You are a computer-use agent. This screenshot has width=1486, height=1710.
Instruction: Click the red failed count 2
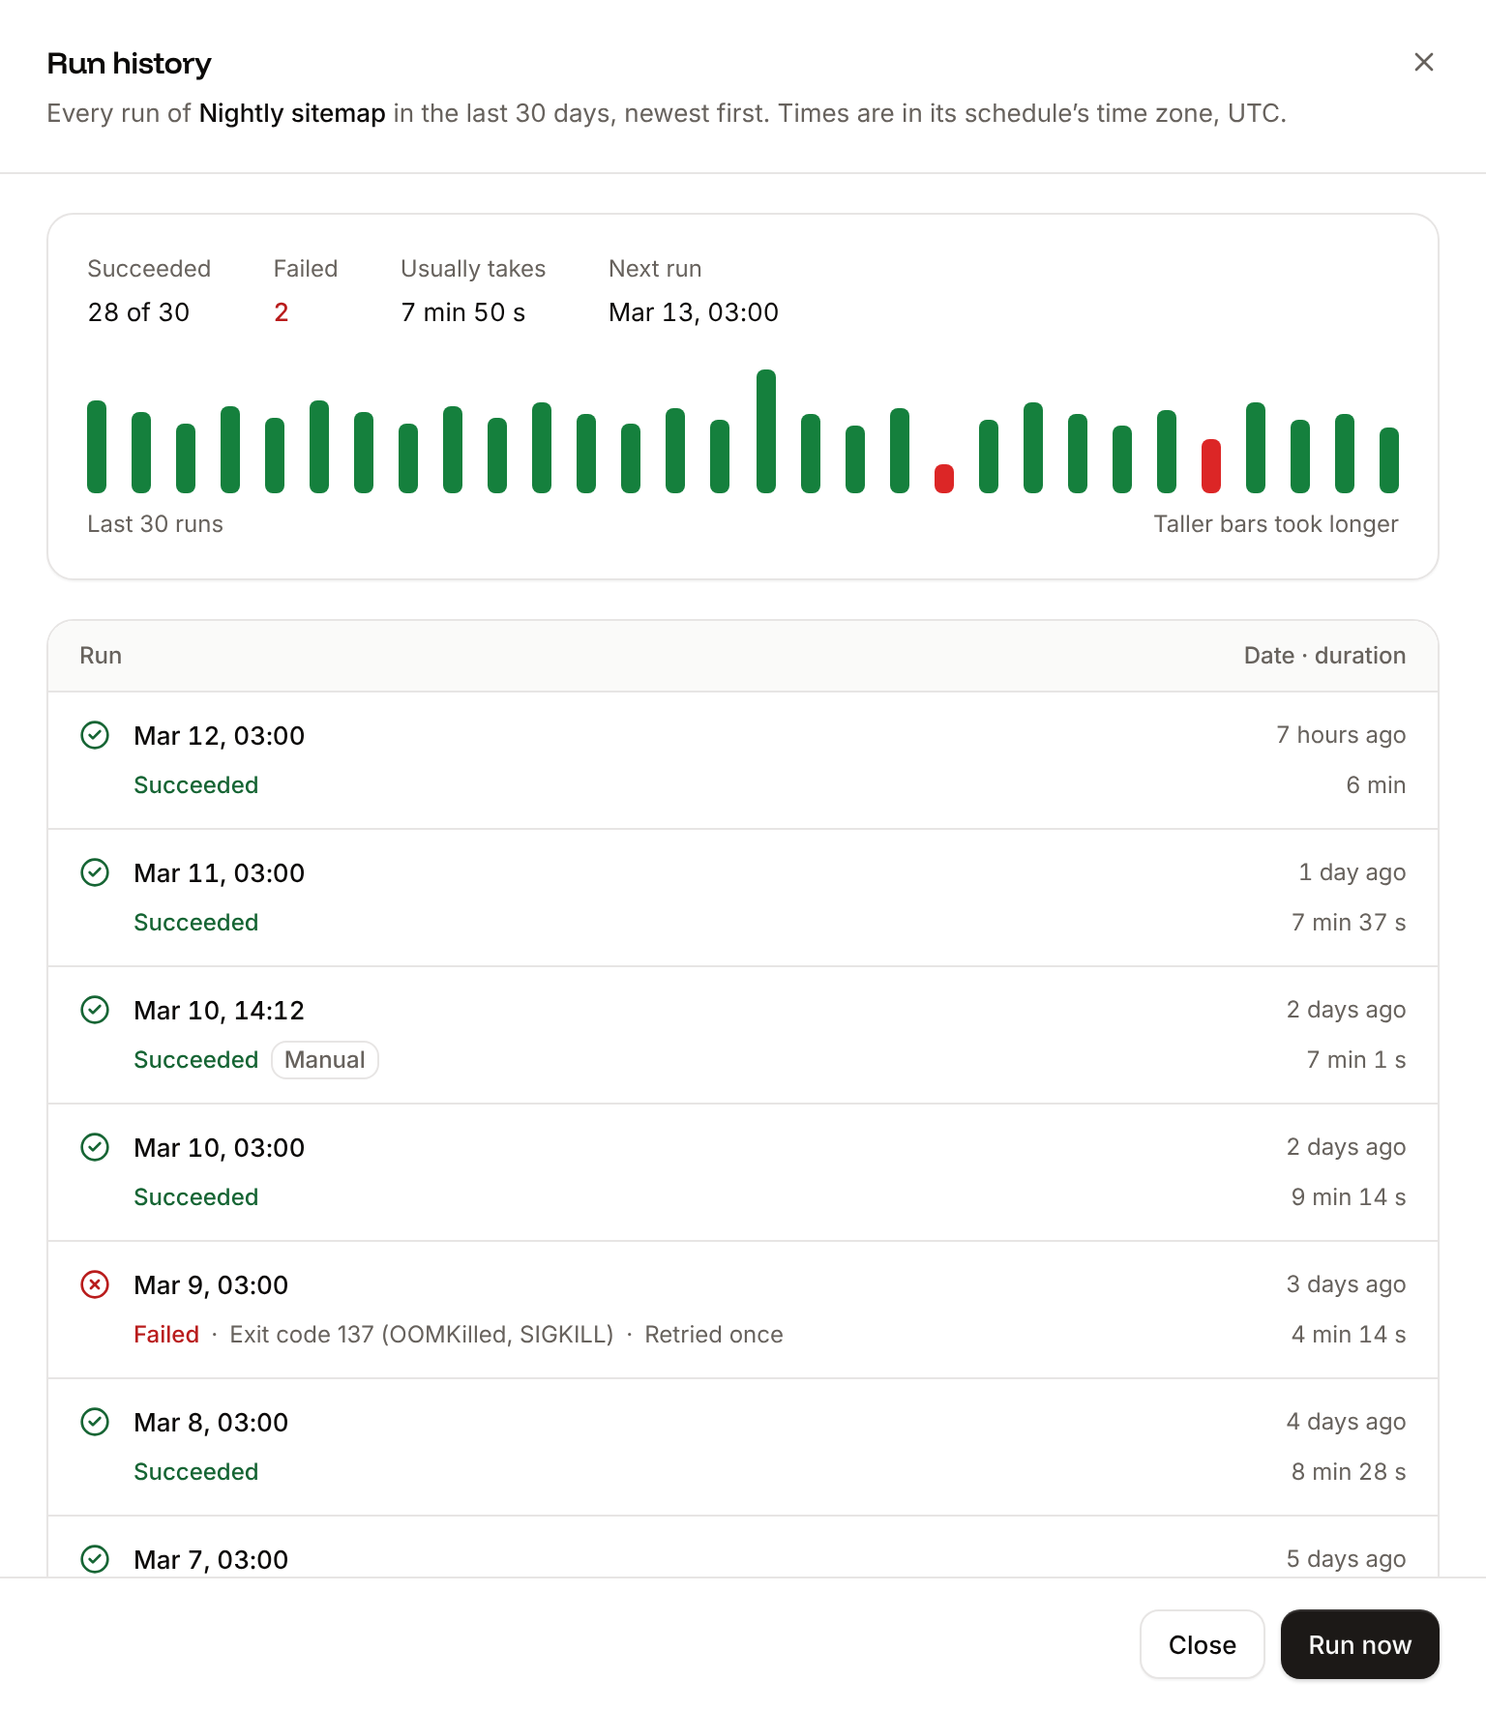click(x=282, y=312)
